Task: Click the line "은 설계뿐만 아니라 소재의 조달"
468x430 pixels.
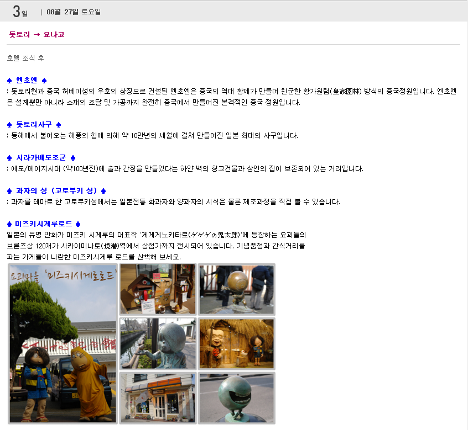Action: [x=153, y=102]
